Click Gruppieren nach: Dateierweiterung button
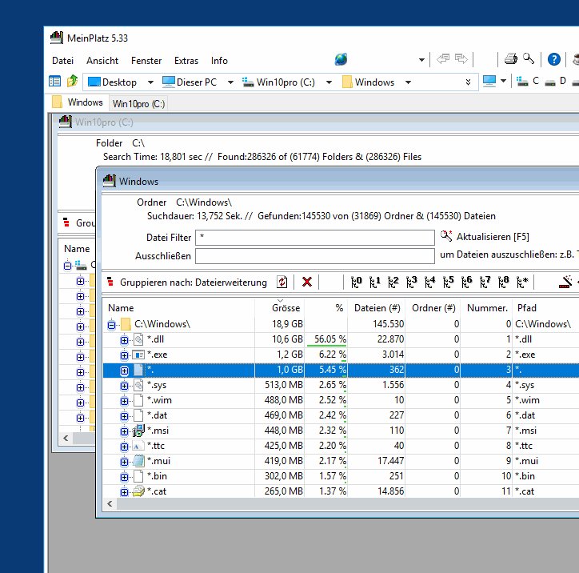This screenshot has height=573, width=579. (187, 282)
